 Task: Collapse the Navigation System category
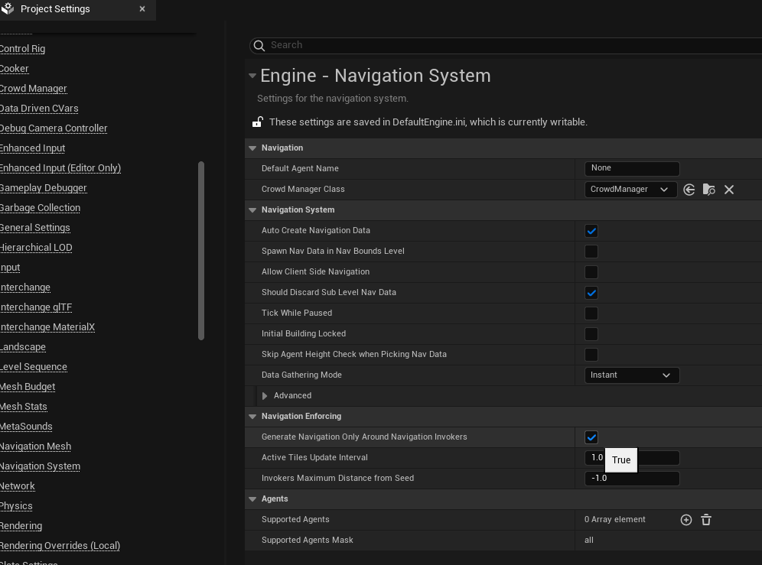click(x=252, y=210)
